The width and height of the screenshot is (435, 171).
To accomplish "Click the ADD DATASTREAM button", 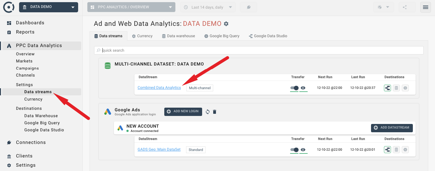I will (x=392, y=128).
